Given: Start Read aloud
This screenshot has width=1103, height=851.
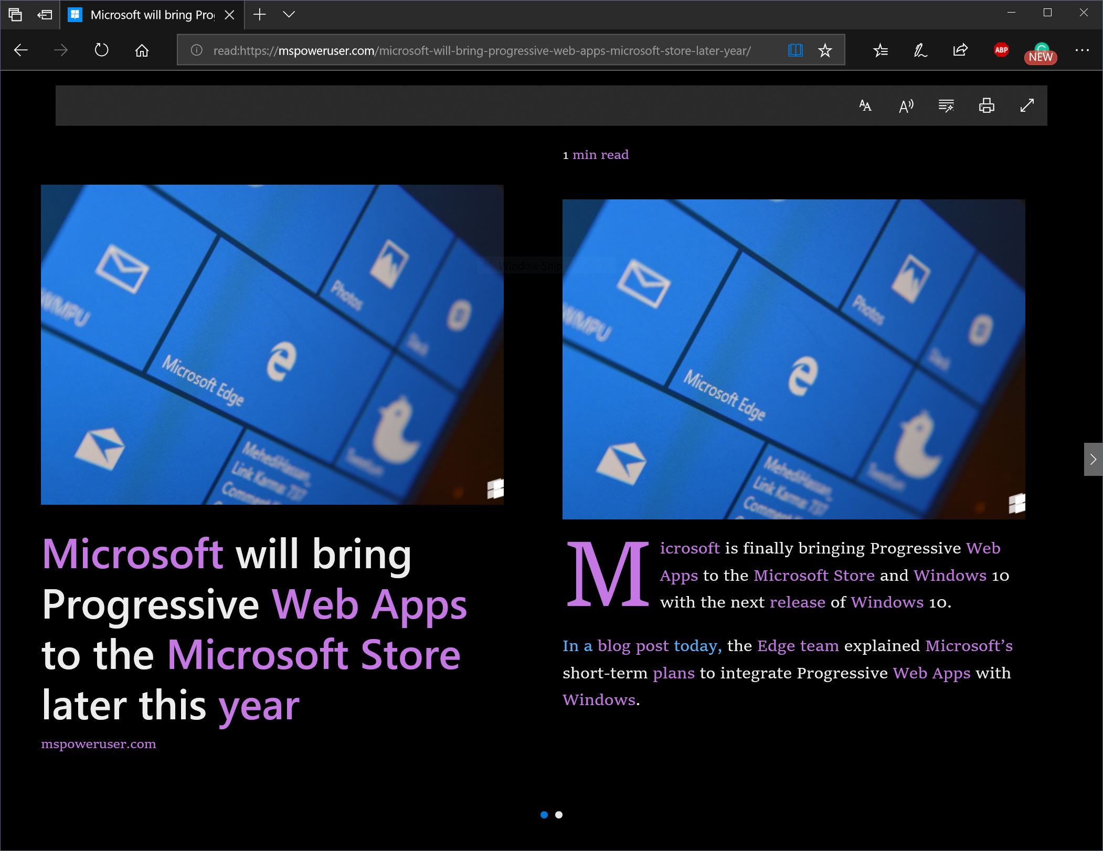Looking at the screenshot, I should point(906,105).
